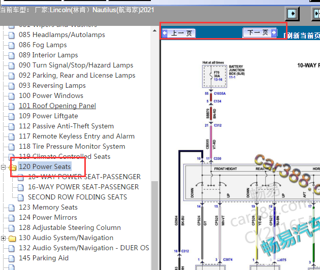320x270 pixels.
Task: Open 124 Power Mirrors
Action: [x=48, y=217]
